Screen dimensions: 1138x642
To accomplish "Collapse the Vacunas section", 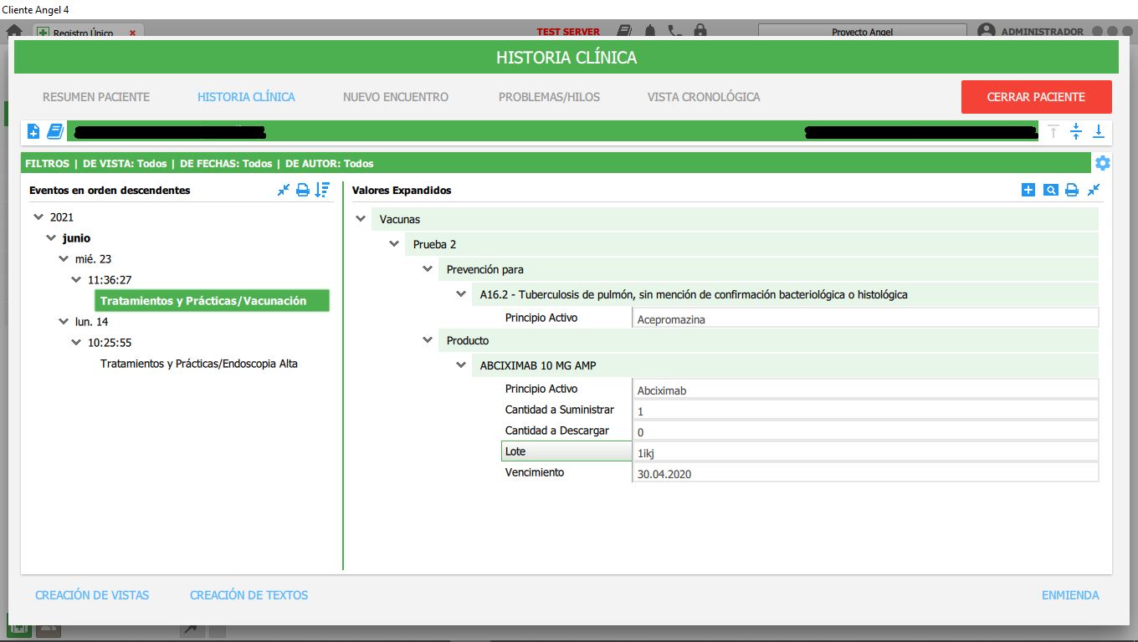I will [361, 219].
